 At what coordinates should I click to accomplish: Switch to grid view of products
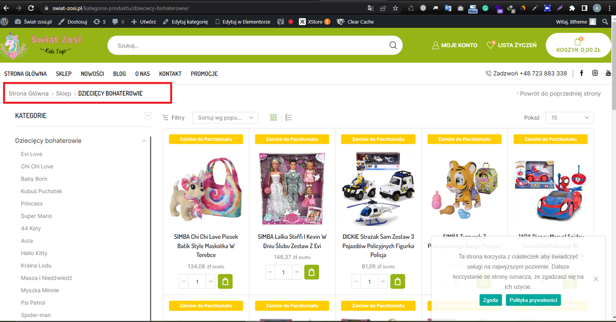click(273, 118)
